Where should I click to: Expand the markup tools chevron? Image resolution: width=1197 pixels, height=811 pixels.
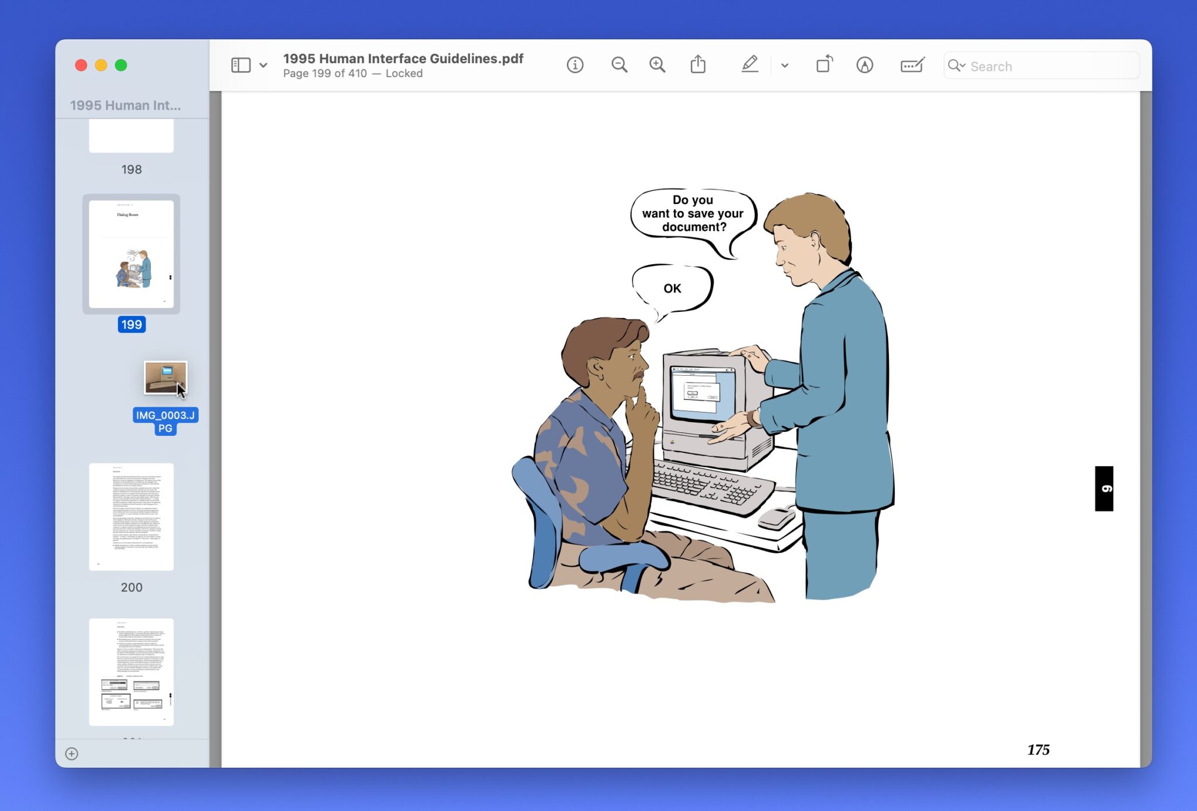[x=785, y=65]
